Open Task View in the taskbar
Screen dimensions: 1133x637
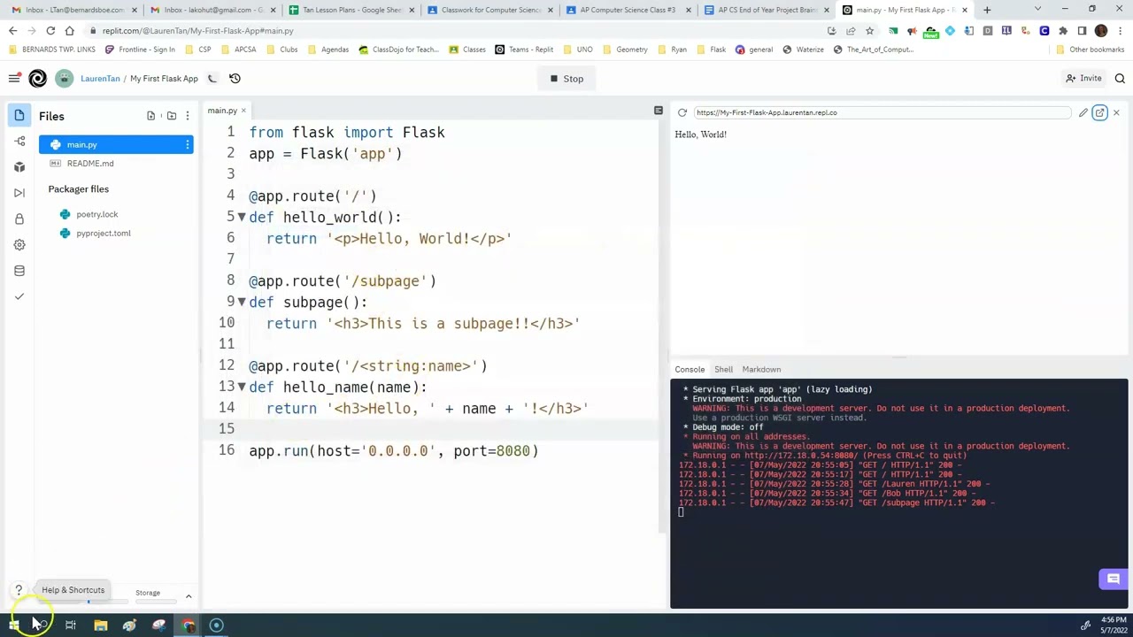(x=70, y=625)
